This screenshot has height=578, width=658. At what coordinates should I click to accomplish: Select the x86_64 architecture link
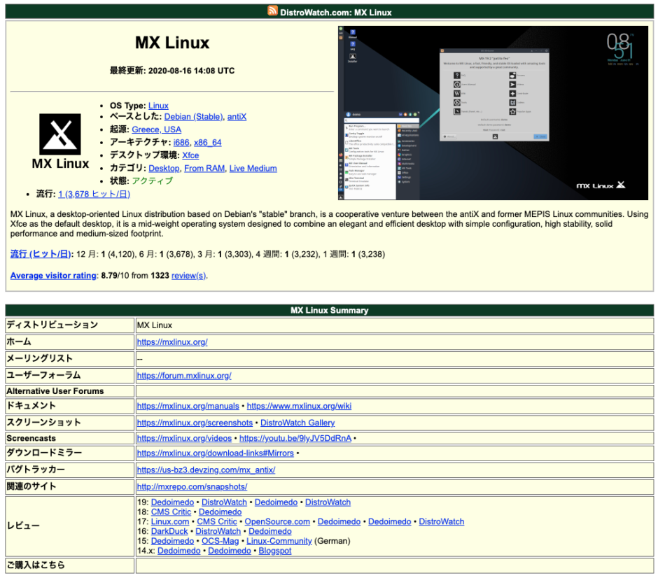click(207, 143)
